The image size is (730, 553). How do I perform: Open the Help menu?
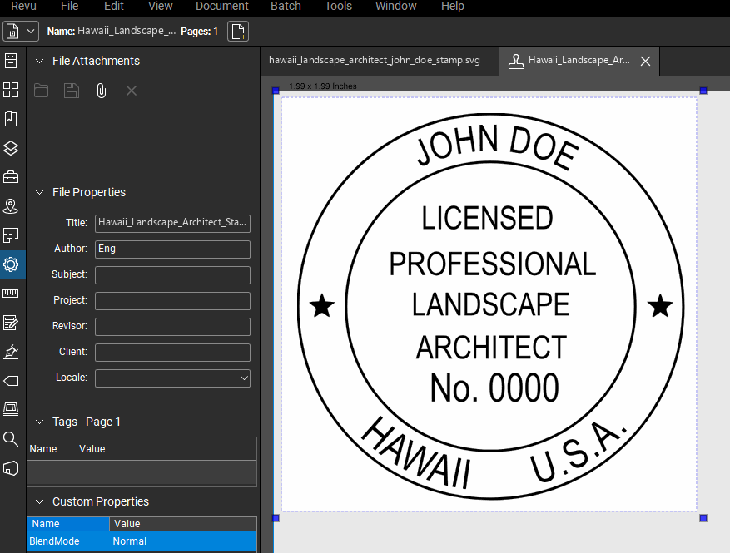(453, 6)
